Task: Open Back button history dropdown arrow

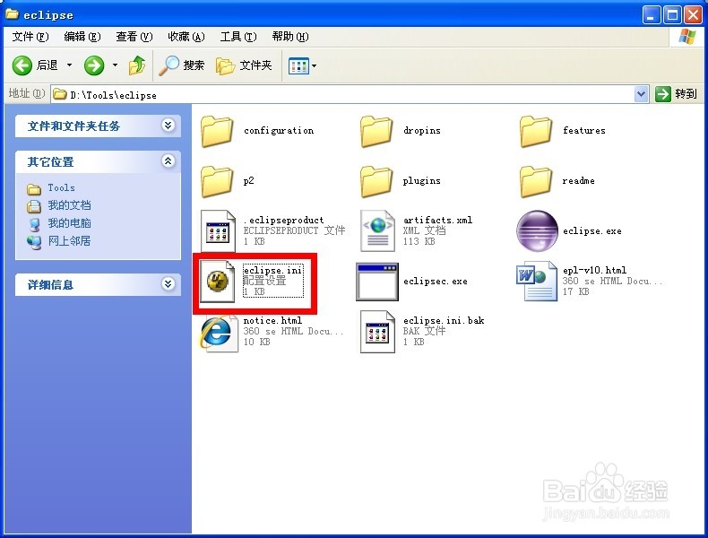Action: coord(69,65)
